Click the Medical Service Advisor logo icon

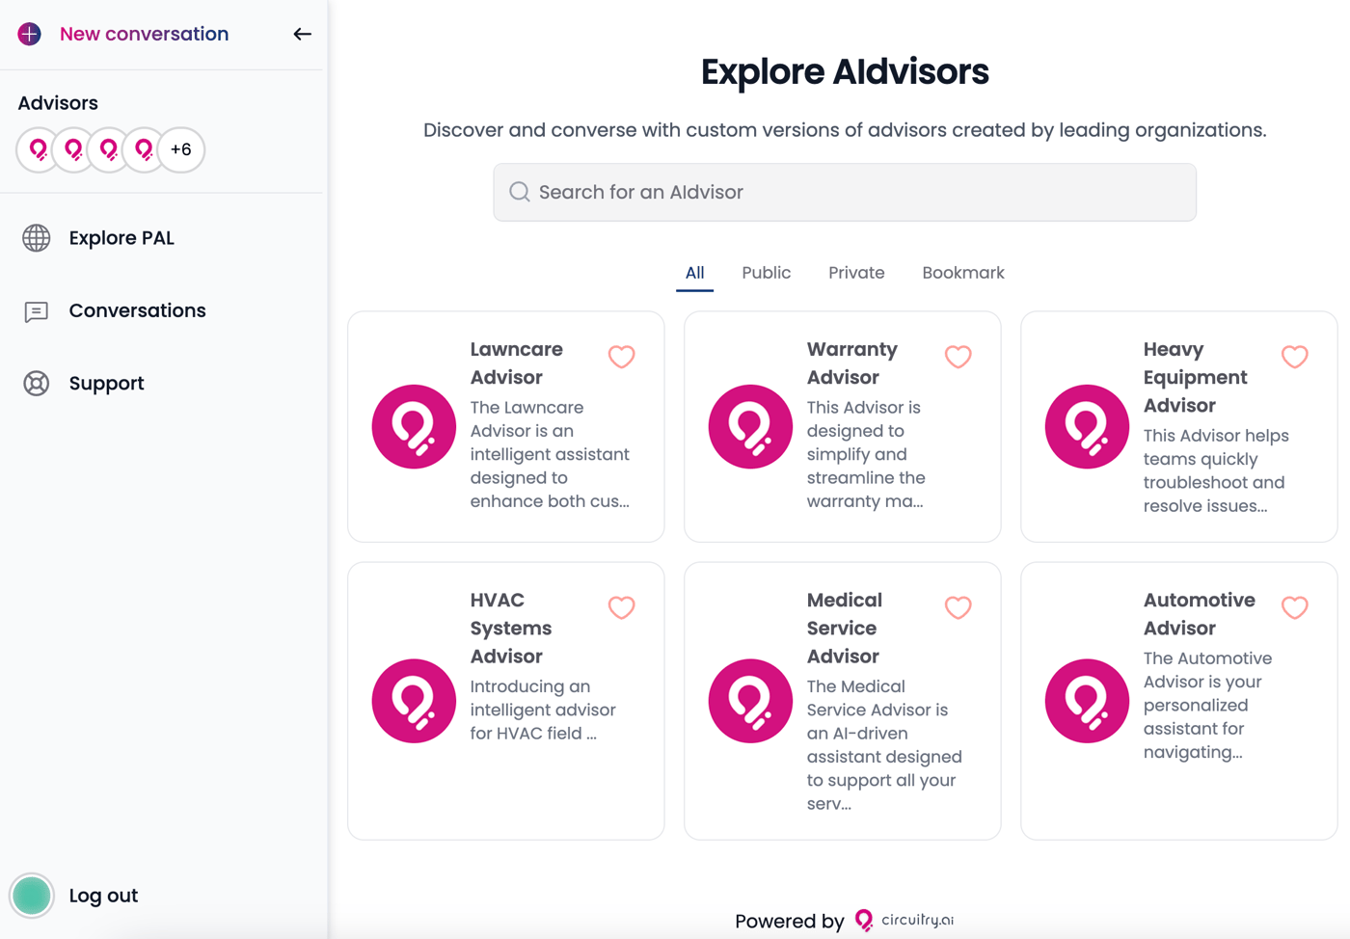[750, 701]
